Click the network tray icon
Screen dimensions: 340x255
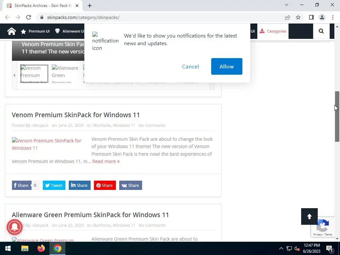[x=289, y=248]
